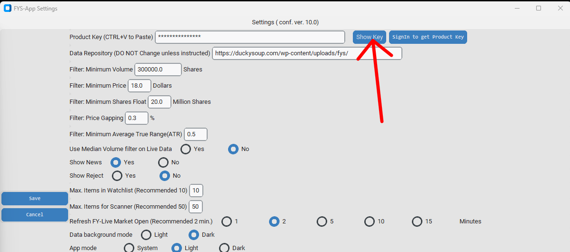Click the Show Key button
Viewport: 570px width, 252px height.
coord(369,37)
